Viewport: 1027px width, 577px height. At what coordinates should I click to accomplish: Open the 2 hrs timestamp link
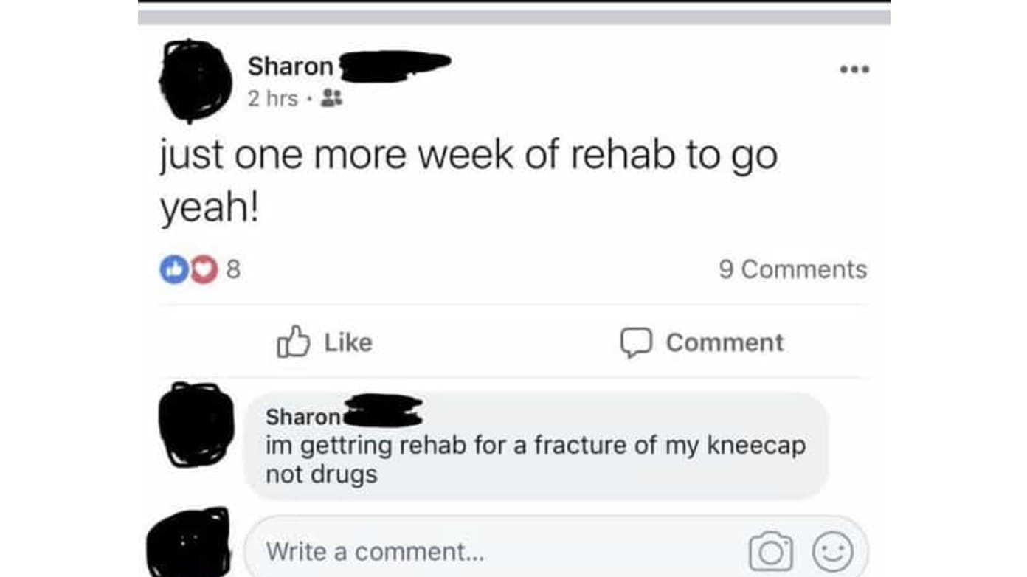[x=272, y=99]
